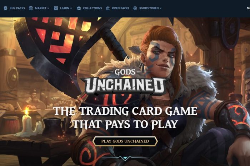
Task: Expand the $GODS Token dropdown arrow
Action: pyautogui.click(x=161, y=8)
